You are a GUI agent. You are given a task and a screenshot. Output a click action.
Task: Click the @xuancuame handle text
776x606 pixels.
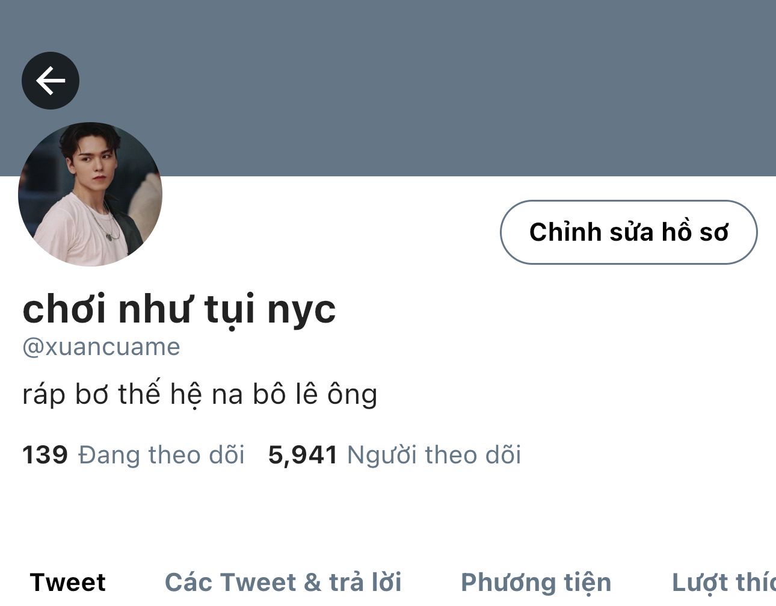[101, 347]
